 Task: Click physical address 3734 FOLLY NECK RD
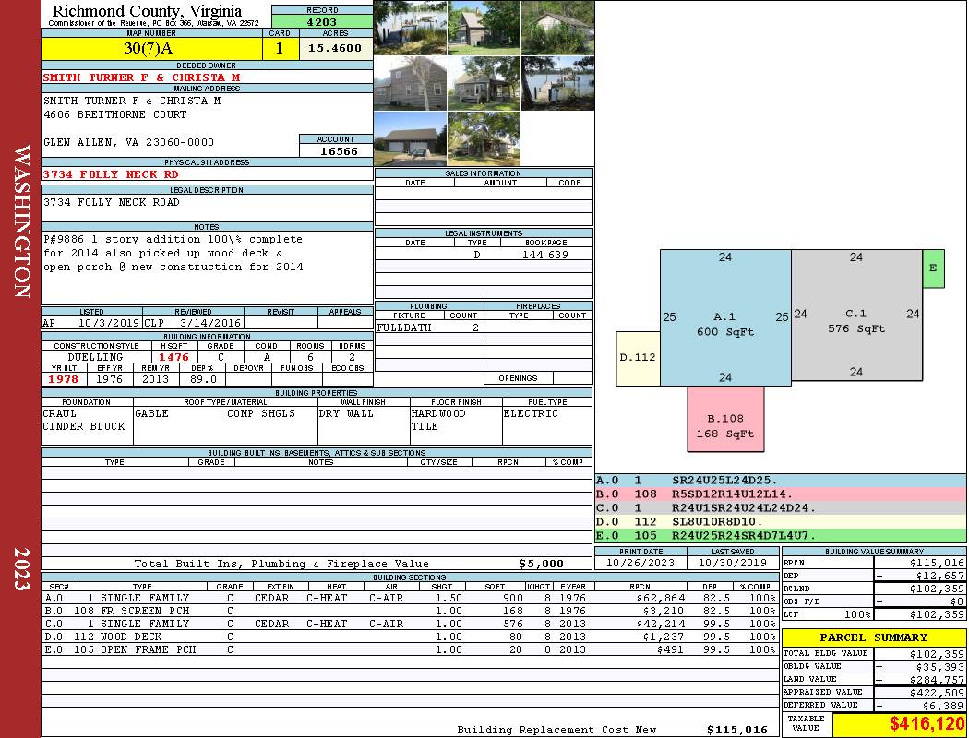pyautogui.click(x=111, y=174)
